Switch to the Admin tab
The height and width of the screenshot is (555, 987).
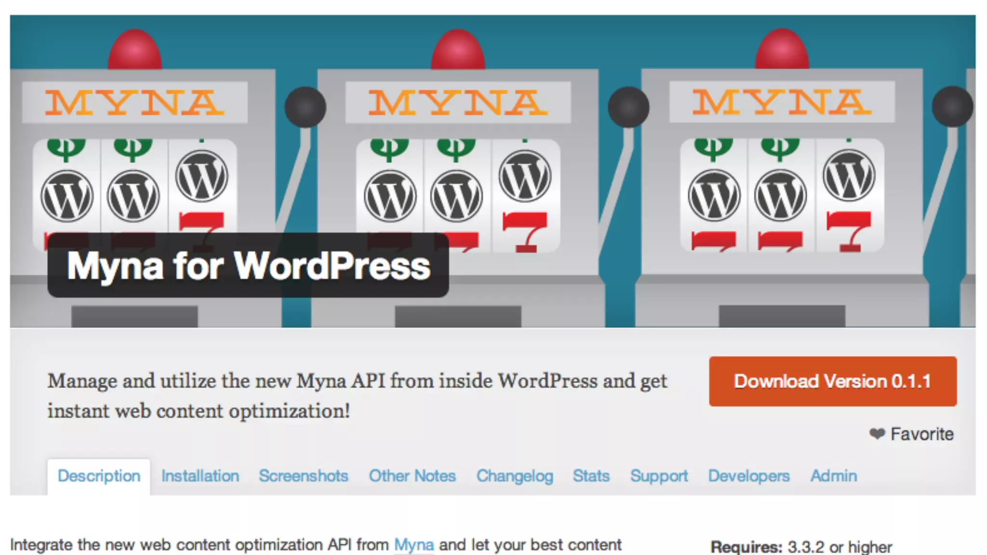833,476
